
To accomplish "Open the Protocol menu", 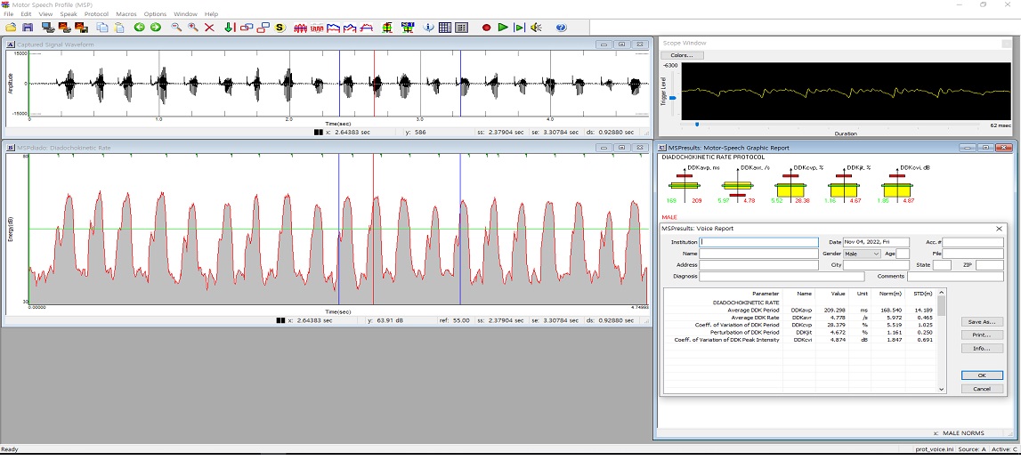I will [96, 13].
